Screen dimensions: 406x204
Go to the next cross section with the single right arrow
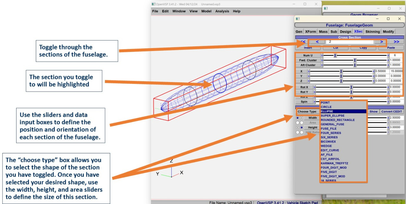tap(381, 42)
